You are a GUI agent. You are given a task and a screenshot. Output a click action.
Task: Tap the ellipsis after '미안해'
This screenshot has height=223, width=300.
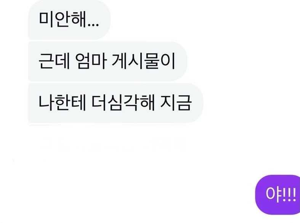93,25
